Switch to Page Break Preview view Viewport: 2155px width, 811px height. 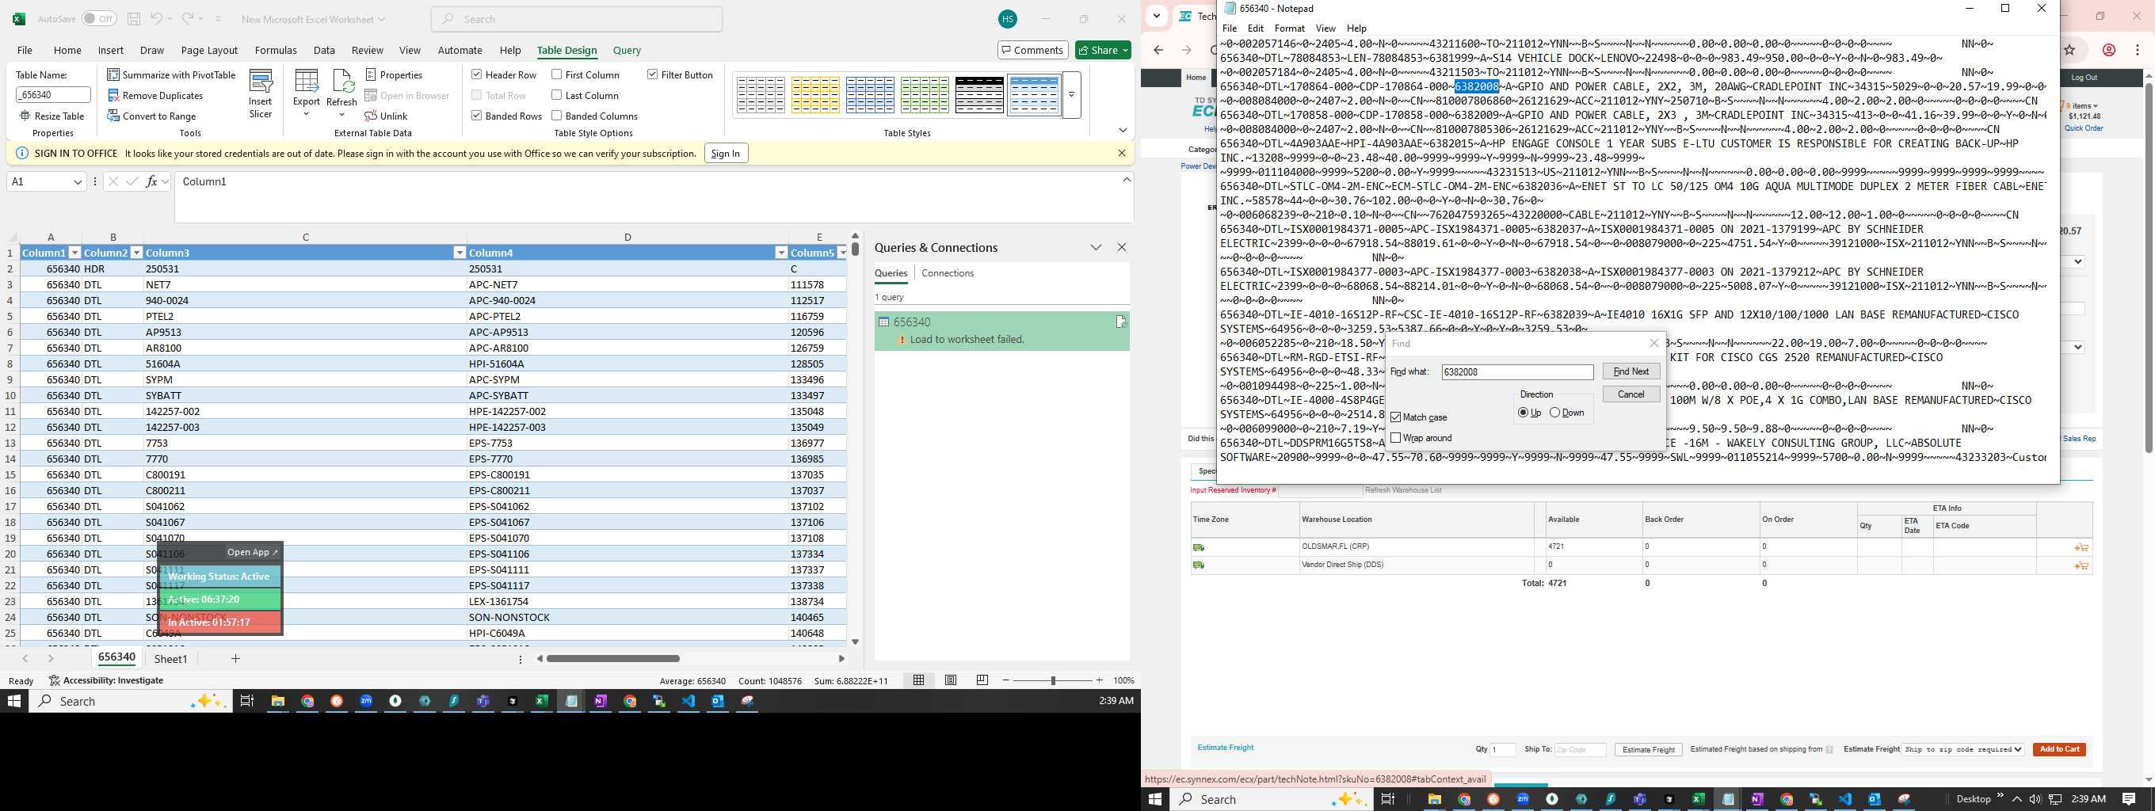[982, 680]
